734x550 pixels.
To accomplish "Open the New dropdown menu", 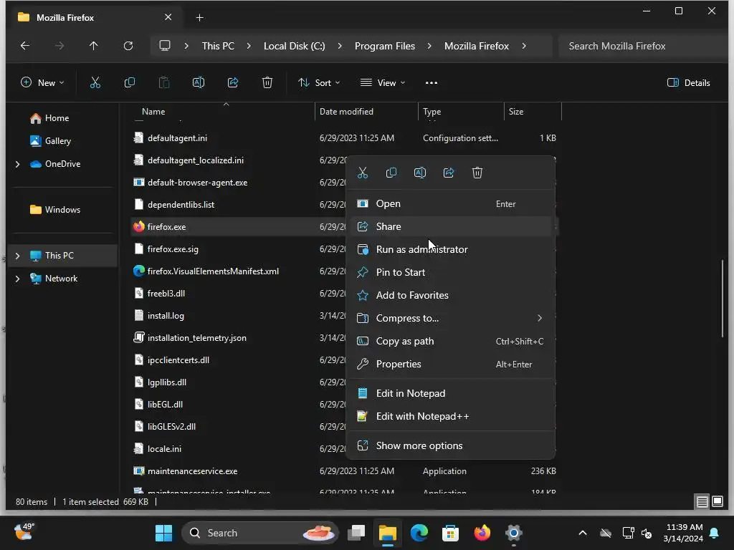I will click(42, 83).
